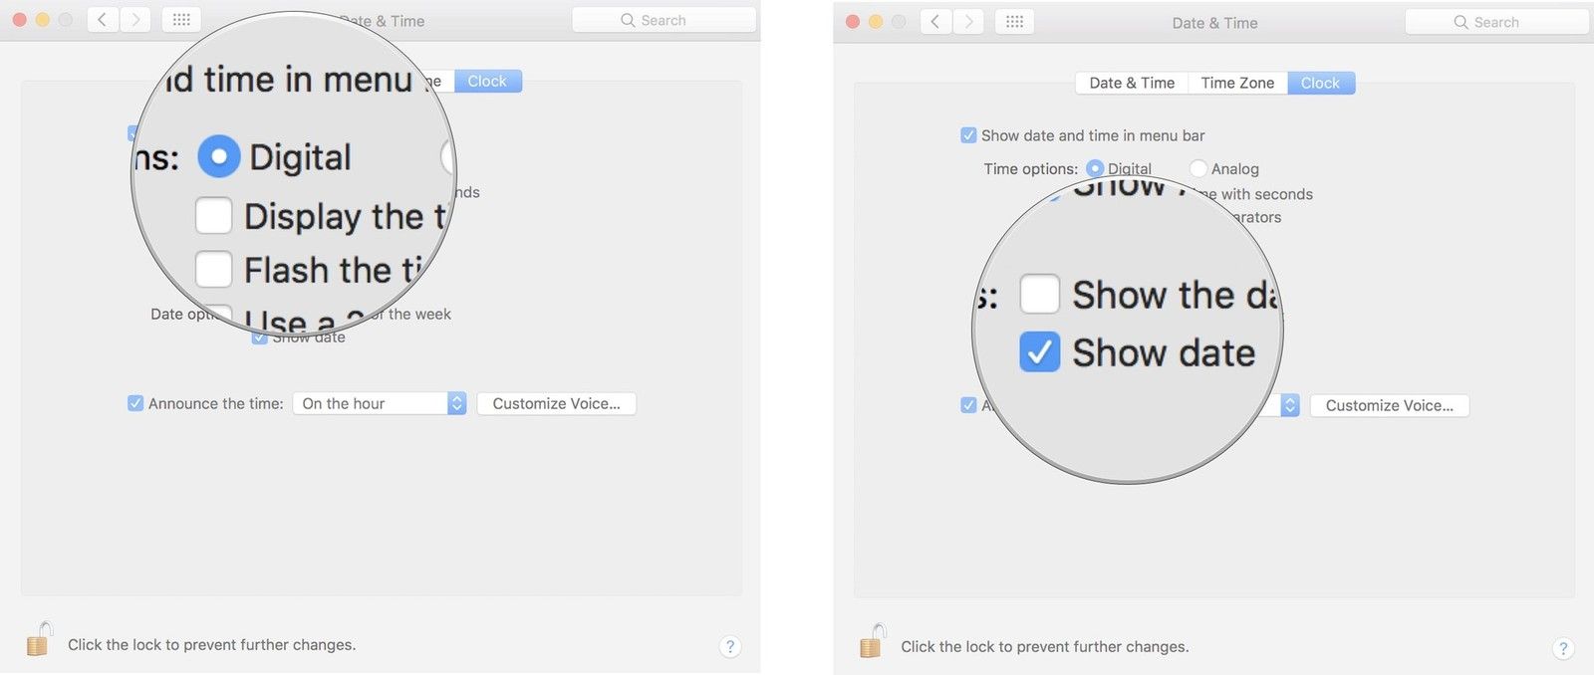Open the On the hour dropdown

click(379, 403)
